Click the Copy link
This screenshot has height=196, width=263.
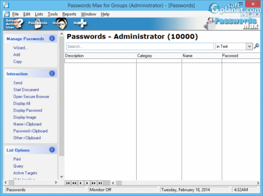tap(17, 61)
